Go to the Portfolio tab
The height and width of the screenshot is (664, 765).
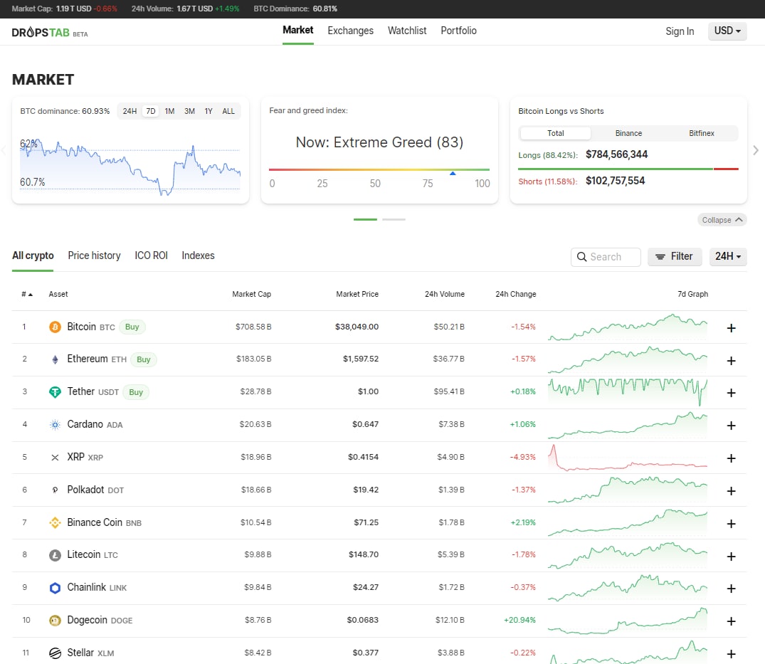(458, 31)
